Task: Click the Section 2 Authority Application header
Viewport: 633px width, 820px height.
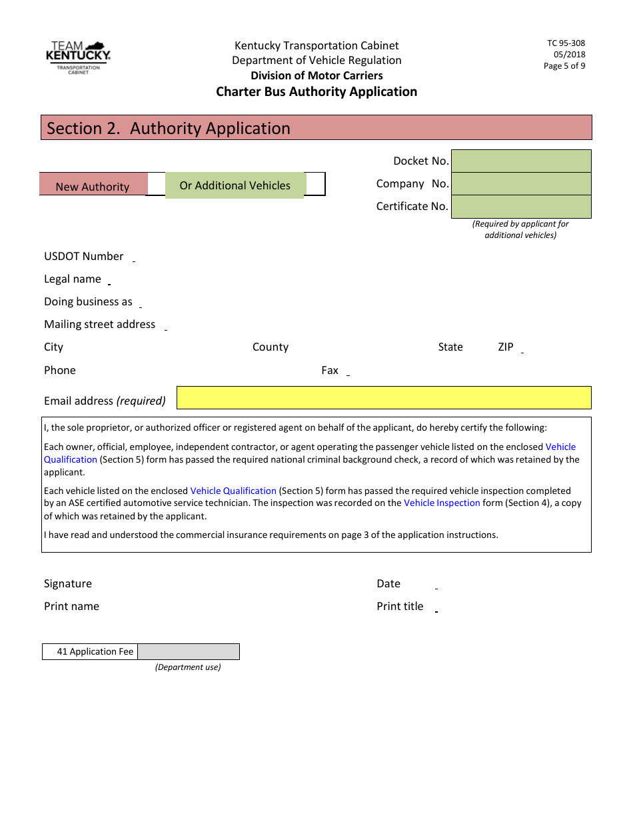Action: [x=316, y=127]
